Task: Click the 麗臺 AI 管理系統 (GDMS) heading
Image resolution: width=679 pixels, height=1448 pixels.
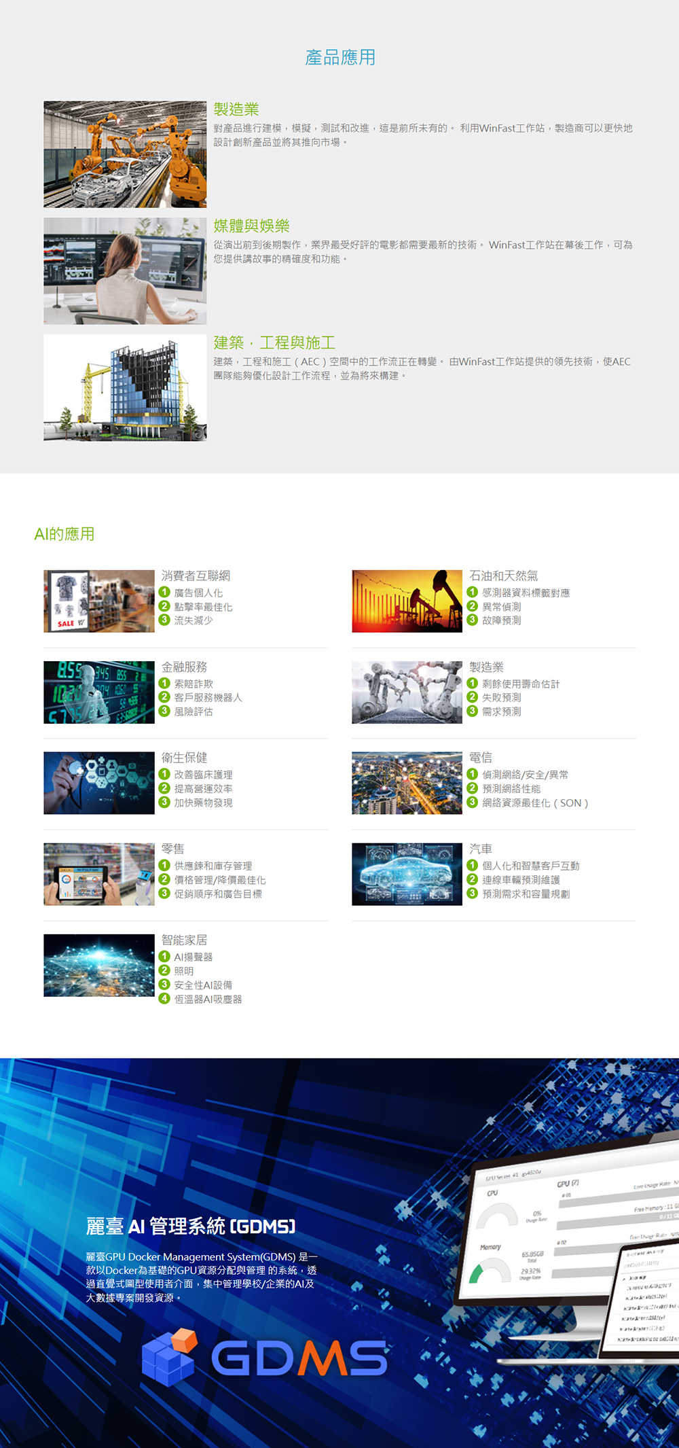Action: (191, 1226)
